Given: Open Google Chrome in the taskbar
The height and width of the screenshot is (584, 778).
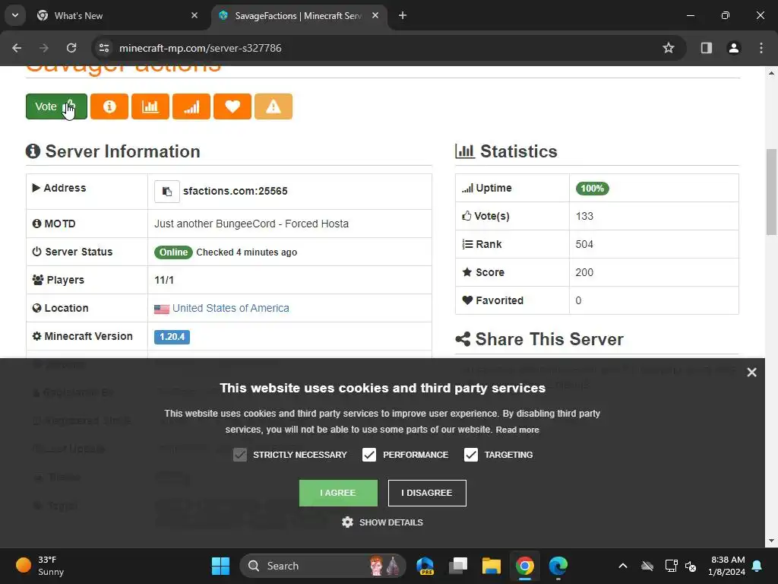Looking at the screenshot, I should tap(524, 566).
